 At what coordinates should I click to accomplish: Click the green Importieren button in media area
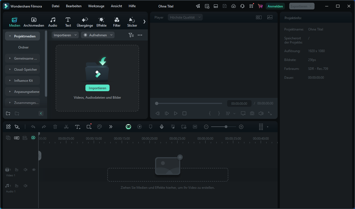[x=97, y=88]
